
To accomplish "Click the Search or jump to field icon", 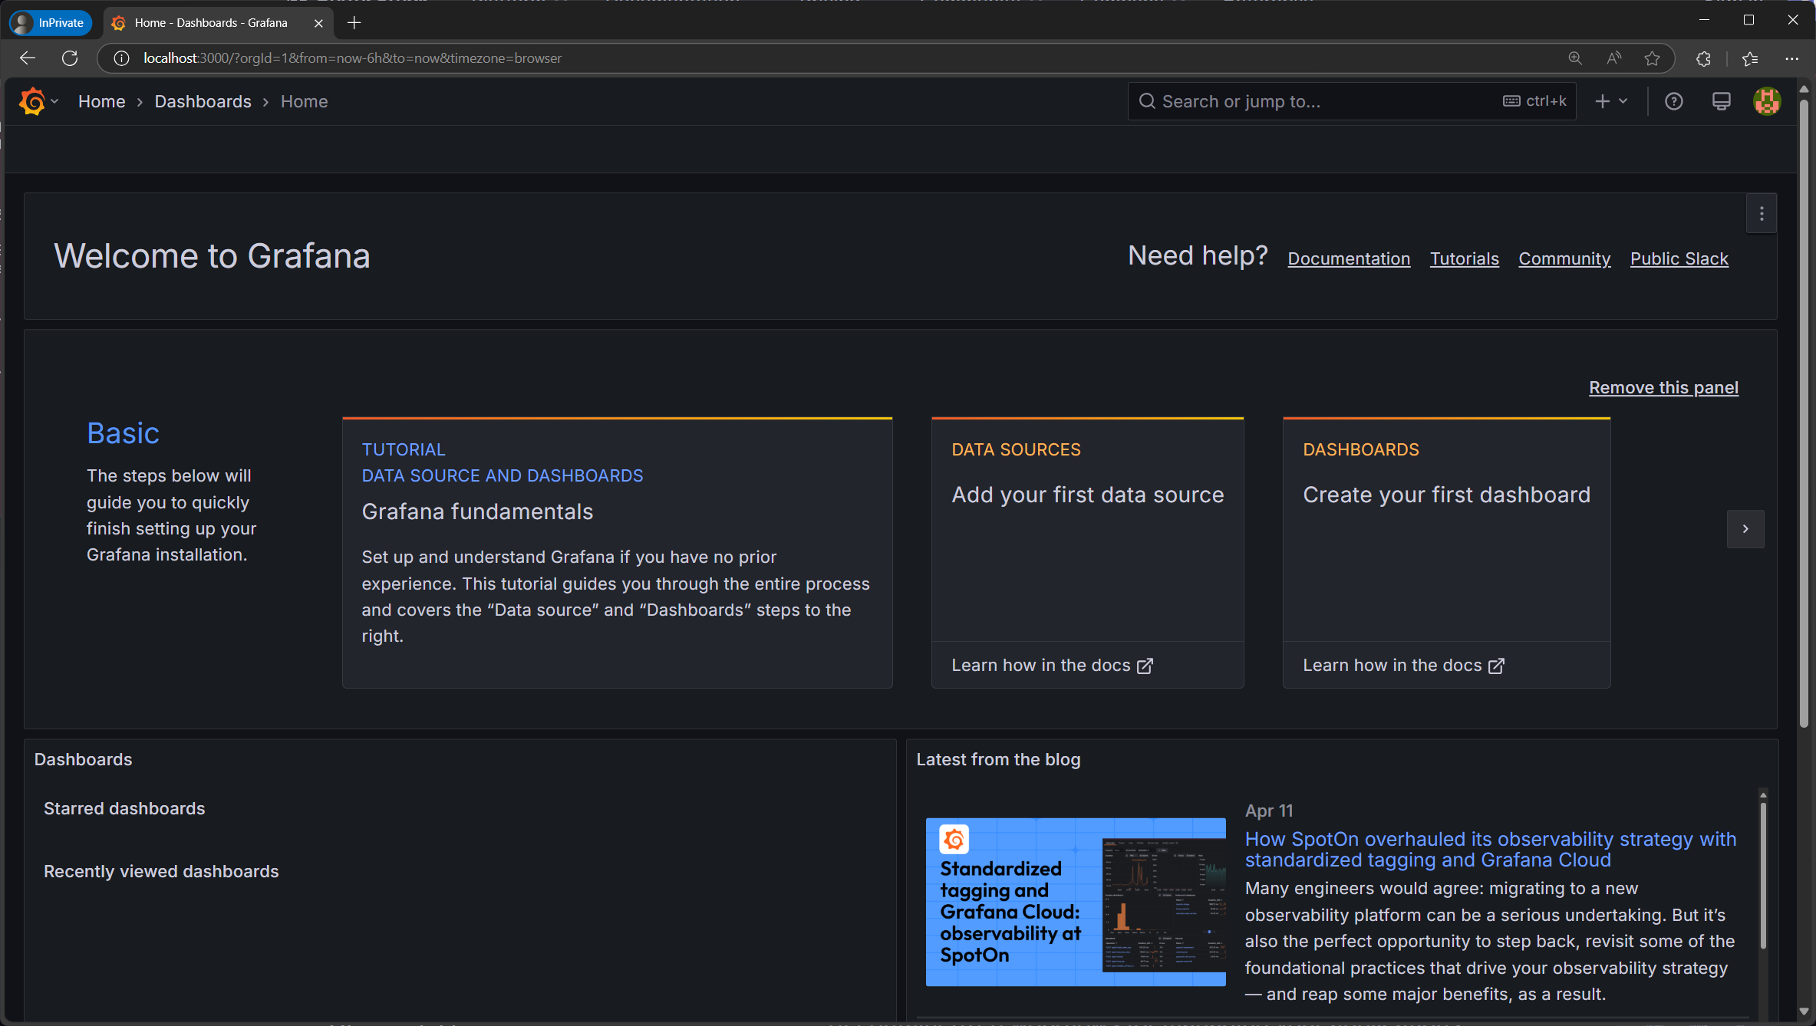I will 1146,100.
